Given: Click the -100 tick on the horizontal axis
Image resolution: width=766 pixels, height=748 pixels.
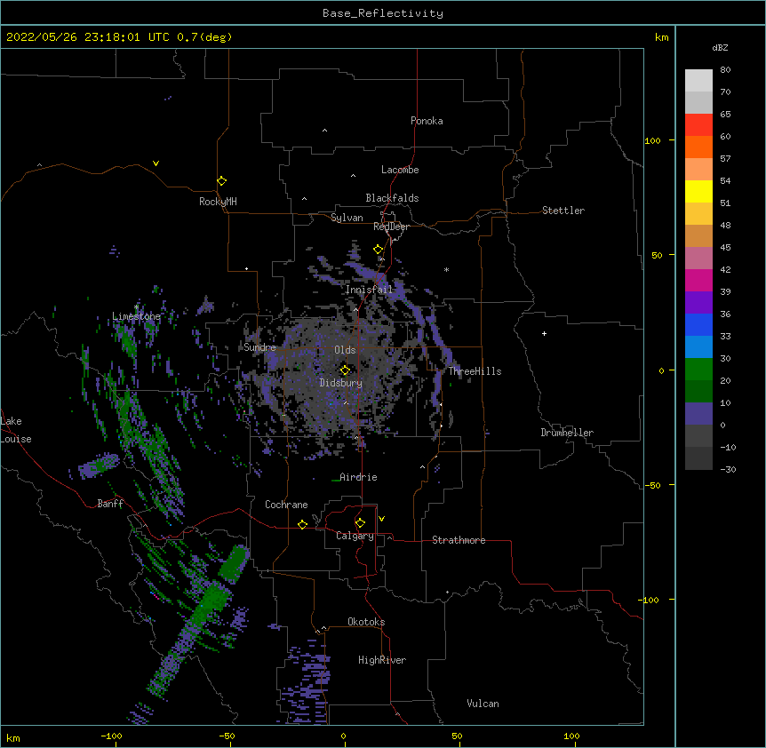Looking at the screenshot, I should (x=111, y=736).
